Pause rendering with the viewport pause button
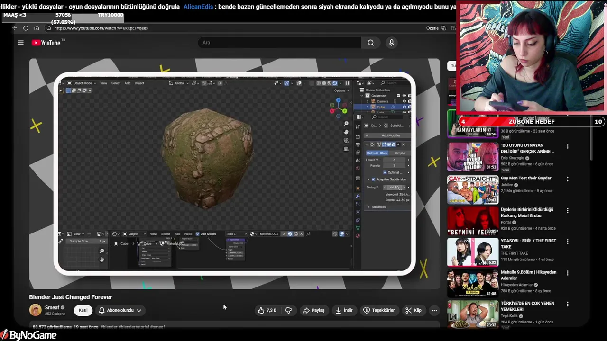The width and height of the screenshot is (607, 341). [x=347, y=83]
